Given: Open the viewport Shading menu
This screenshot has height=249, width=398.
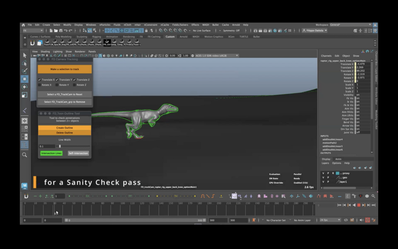Looking at the screenshot, I should [45, 52].
